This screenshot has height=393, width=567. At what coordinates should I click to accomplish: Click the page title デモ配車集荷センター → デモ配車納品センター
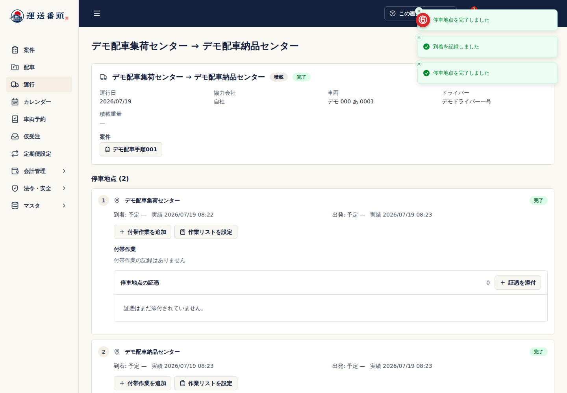pos(195,46)
